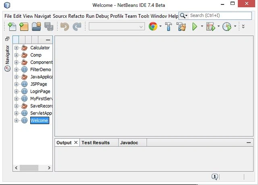Minimize the Projects panel group
Image resolution: width=258 pixels, height=185 pixels.
click(48, 40)
